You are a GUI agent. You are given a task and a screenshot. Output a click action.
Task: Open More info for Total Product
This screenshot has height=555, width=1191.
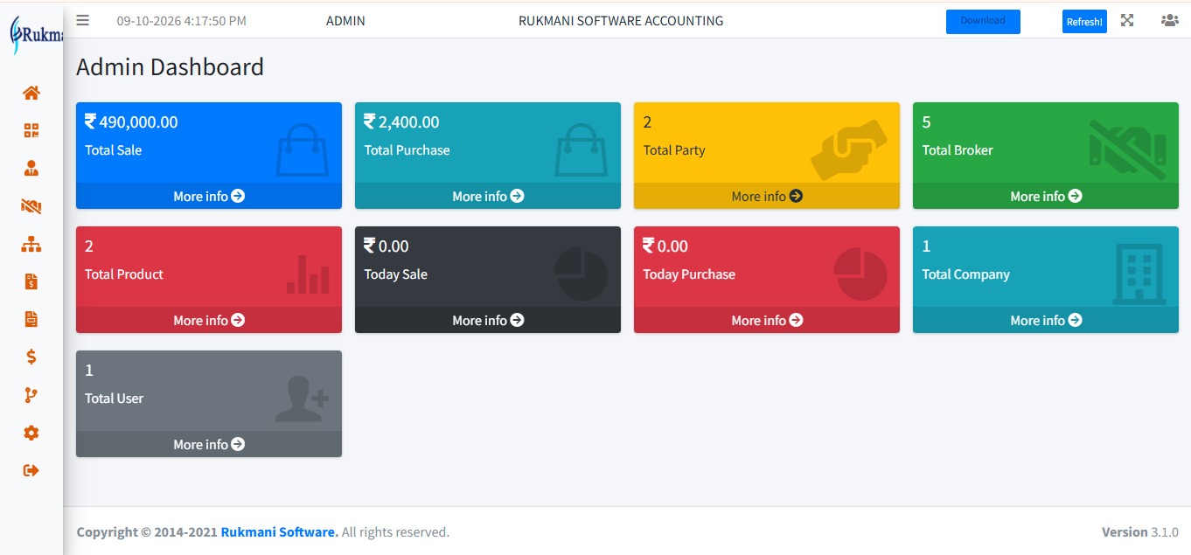click(x=209, y=320)
